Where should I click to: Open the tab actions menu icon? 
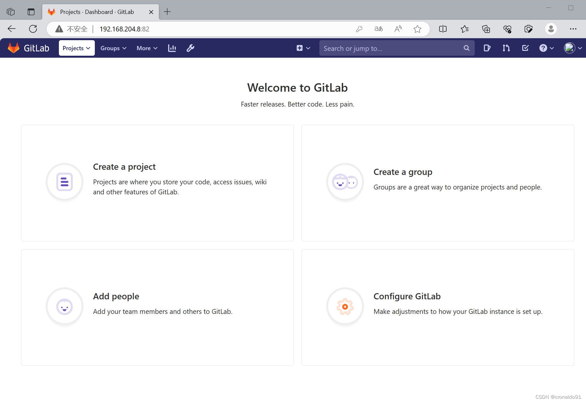coord(31,12)
